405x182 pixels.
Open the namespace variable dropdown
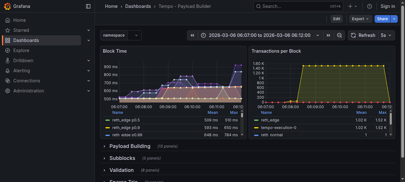(135, 35)
